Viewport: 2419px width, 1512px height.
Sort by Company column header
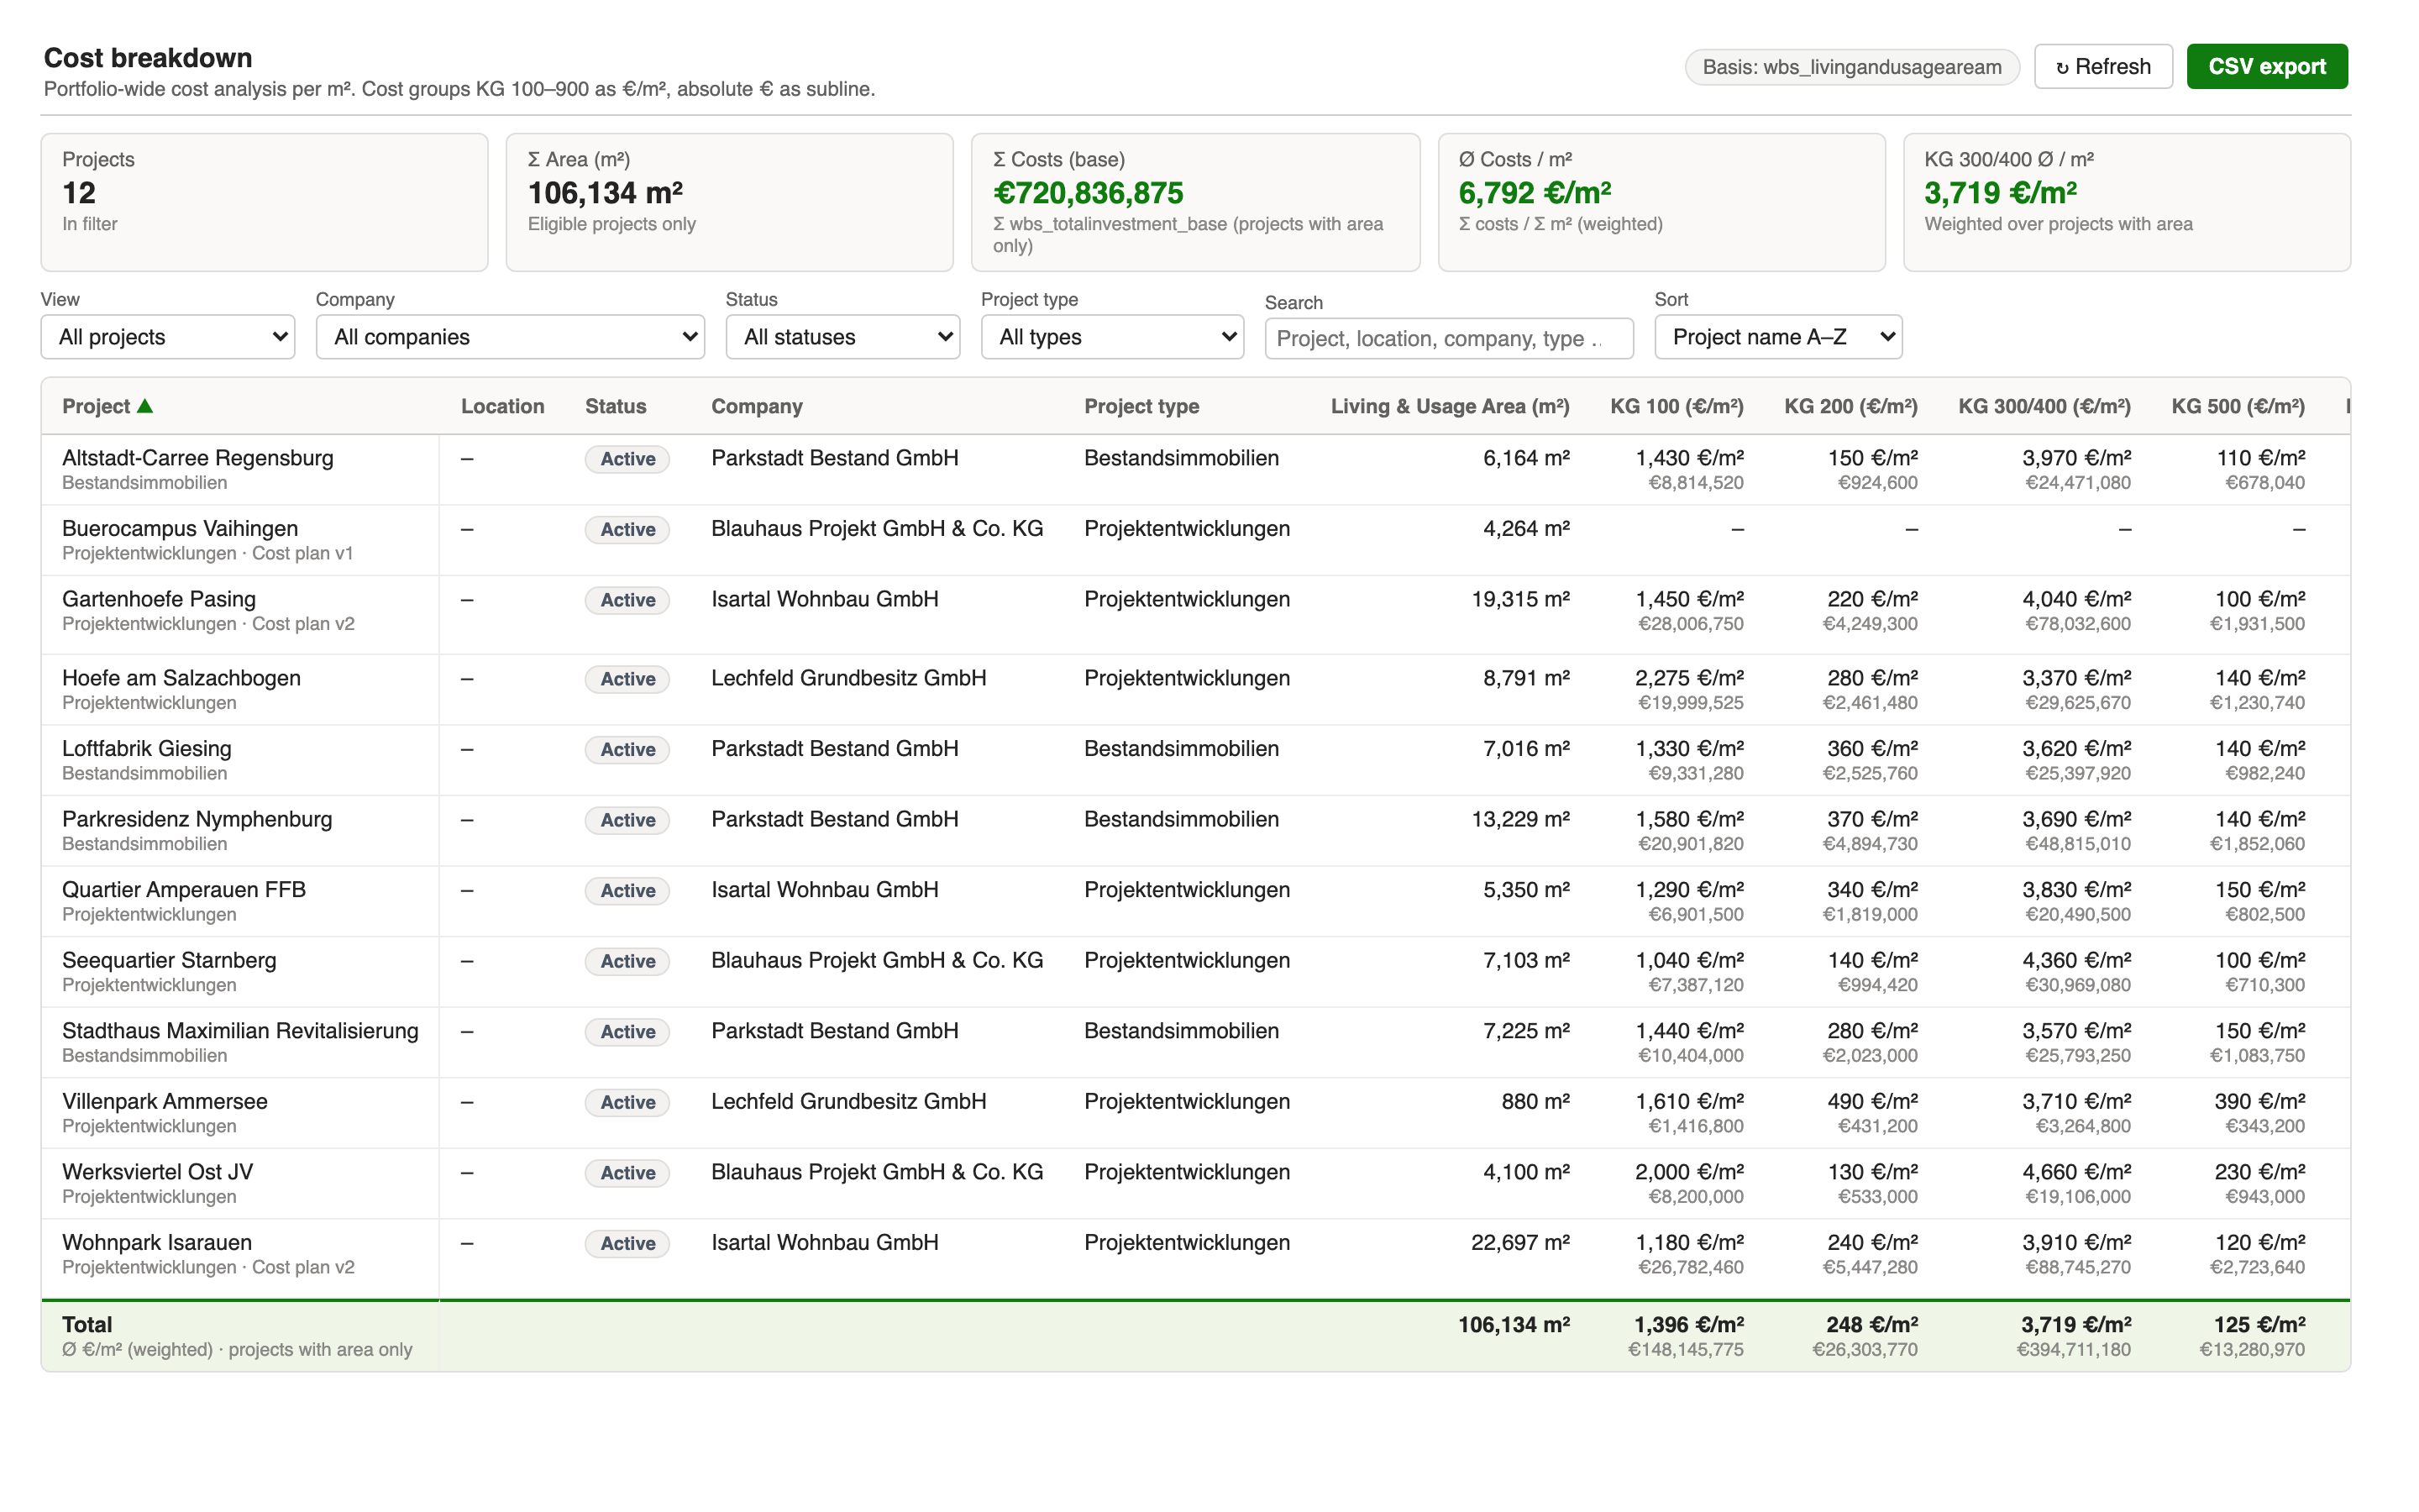pyautogui.click(x=757, y=406)
